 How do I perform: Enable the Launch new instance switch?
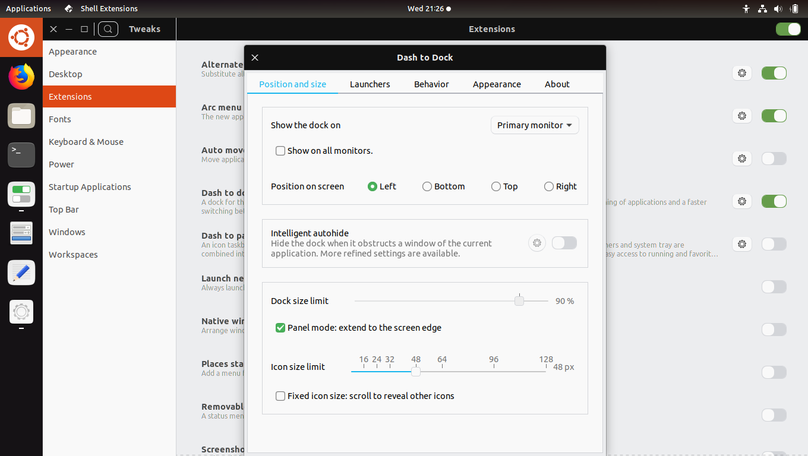point(774,287)
